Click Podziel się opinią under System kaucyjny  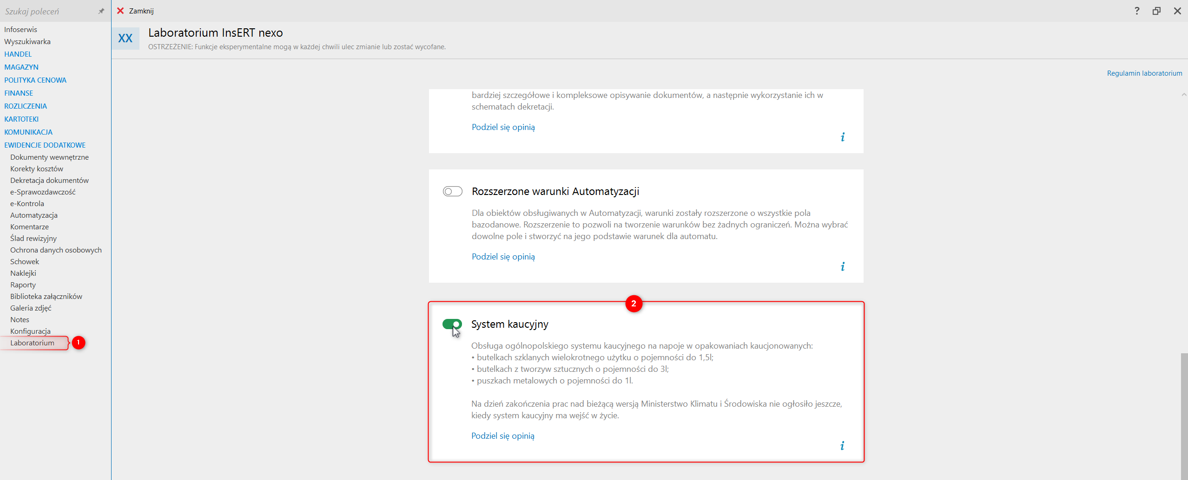(x=503, y=435)
